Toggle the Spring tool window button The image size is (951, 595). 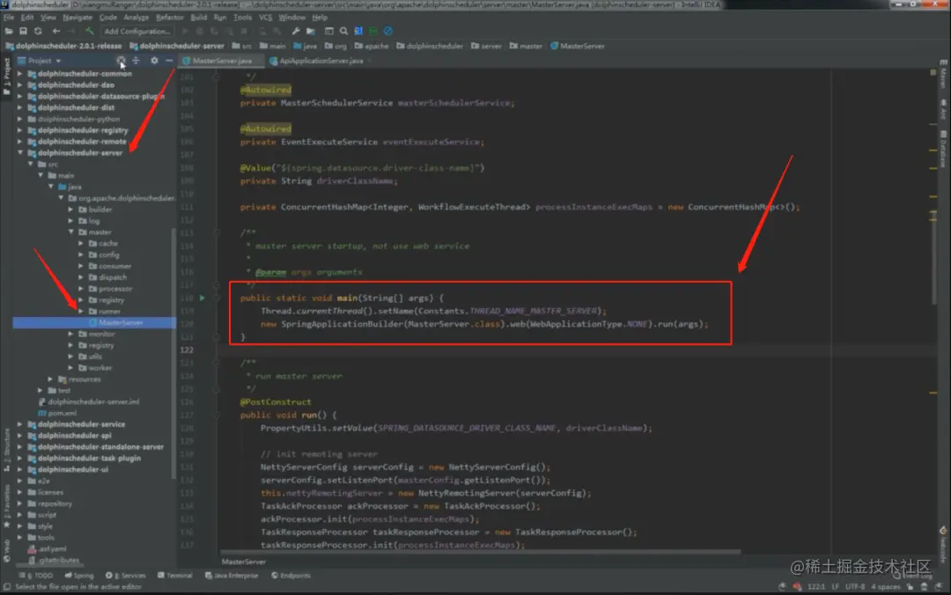click(79, 576)
